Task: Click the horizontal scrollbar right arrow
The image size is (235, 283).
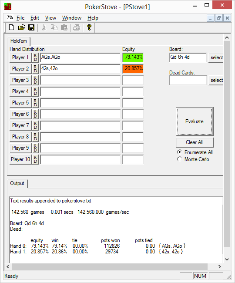Action: (220, 266)
